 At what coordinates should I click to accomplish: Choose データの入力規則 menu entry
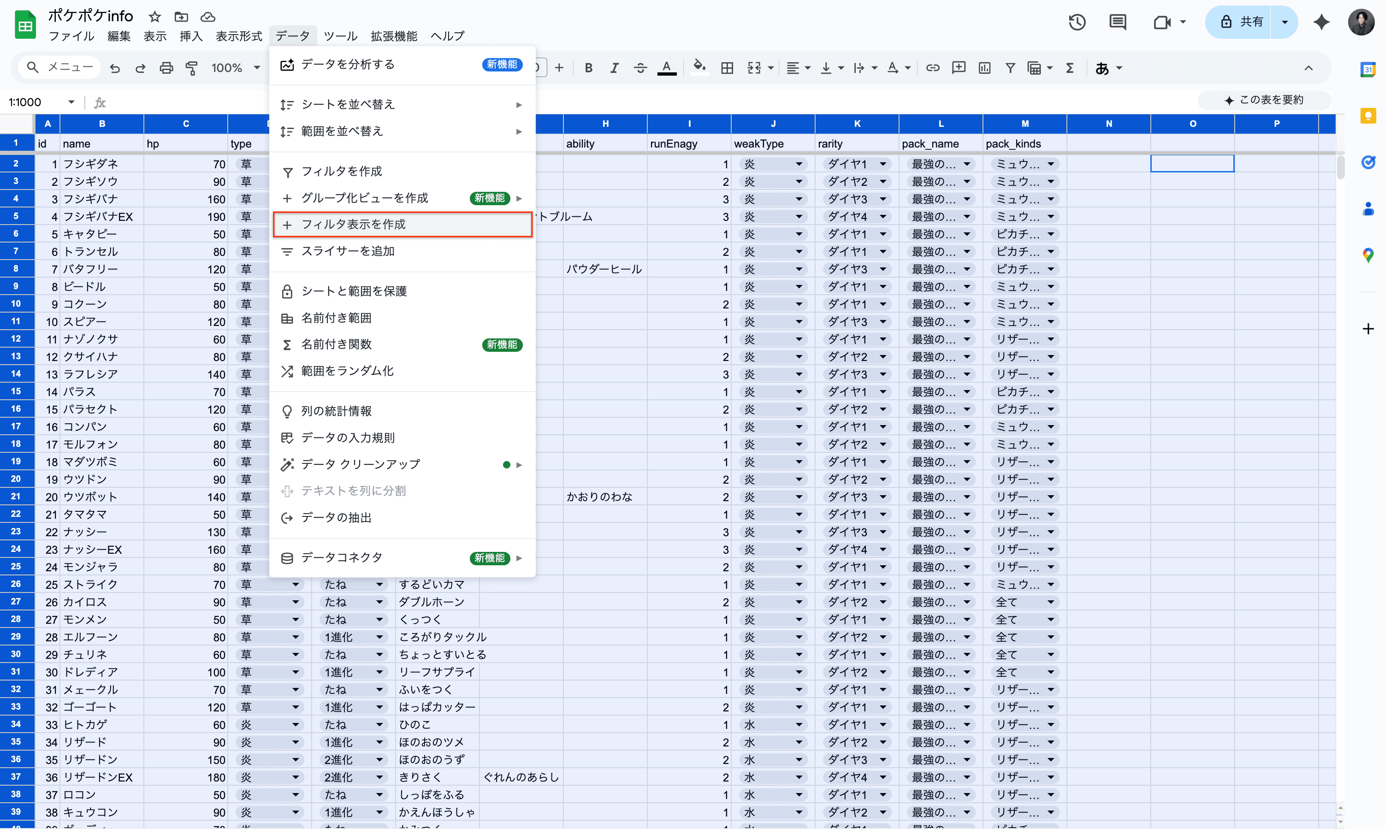(x=402, y=438)
